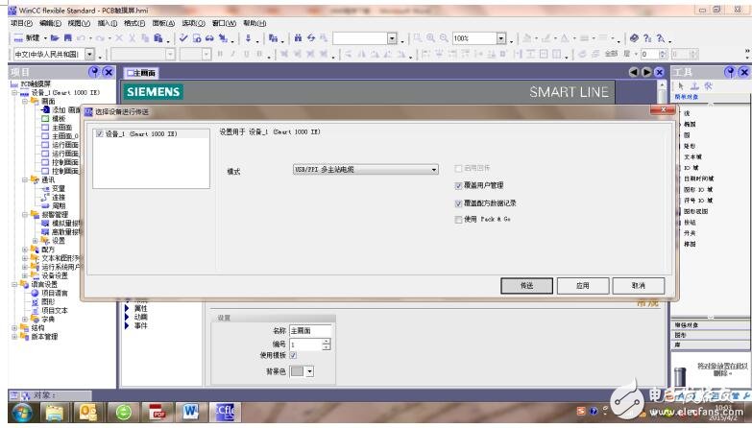Click the pin icon of 工具 panel
This screenshot has width=752, height=428.
(730, 72)
